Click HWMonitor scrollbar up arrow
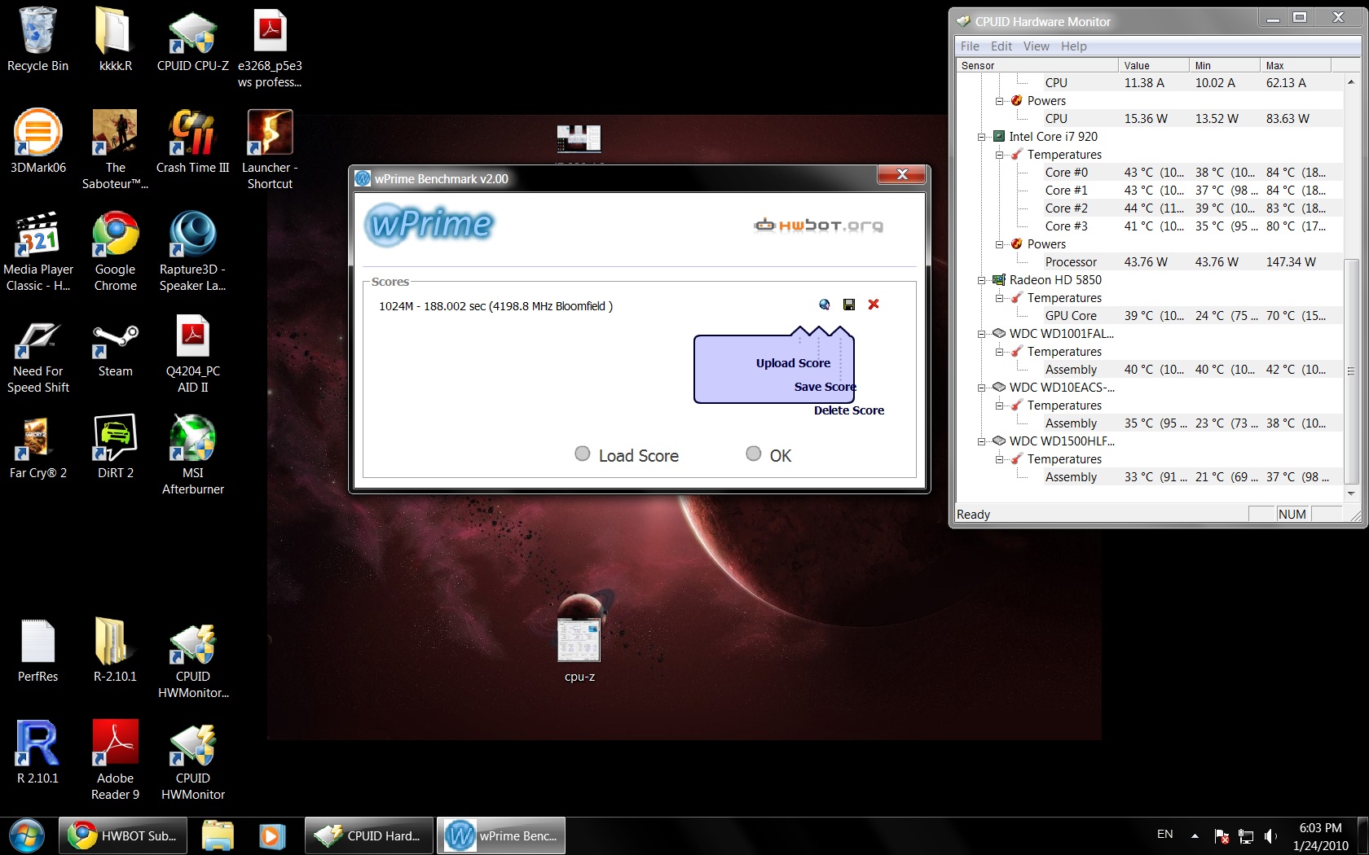 (1351, 81)
